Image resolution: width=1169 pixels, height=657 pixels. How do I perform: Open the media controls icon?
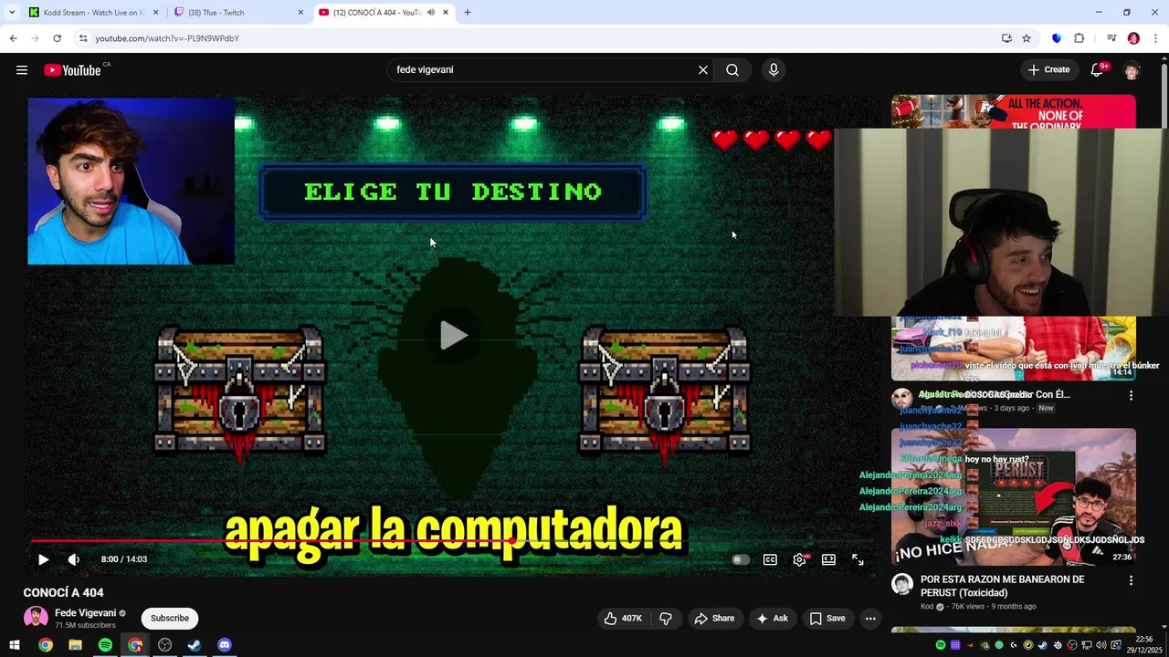(x=1111, y=38)
